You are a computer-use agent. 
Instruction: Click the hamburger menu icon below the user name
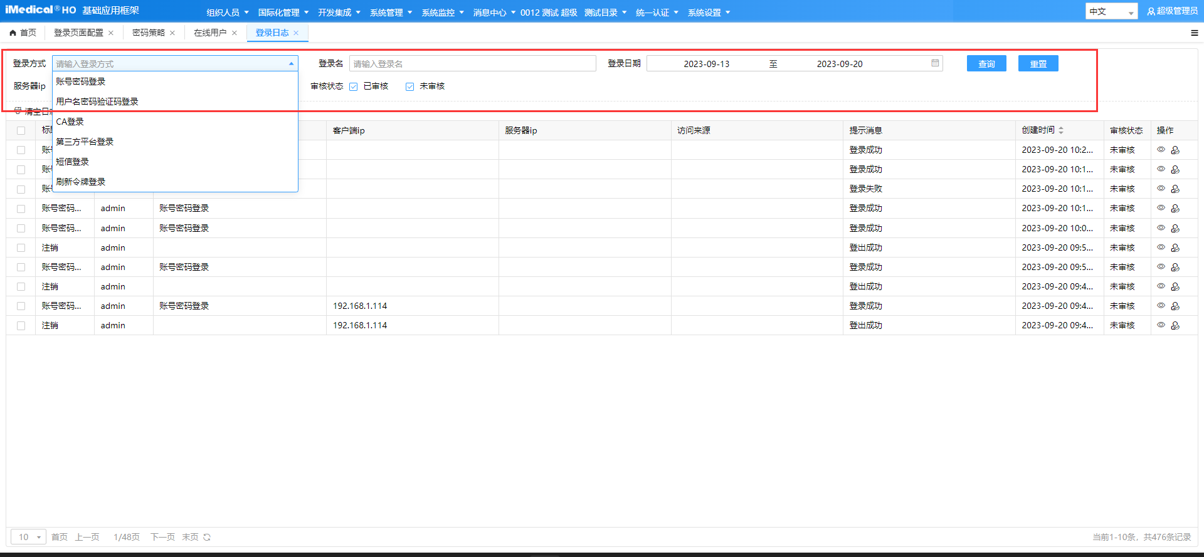1194,33
